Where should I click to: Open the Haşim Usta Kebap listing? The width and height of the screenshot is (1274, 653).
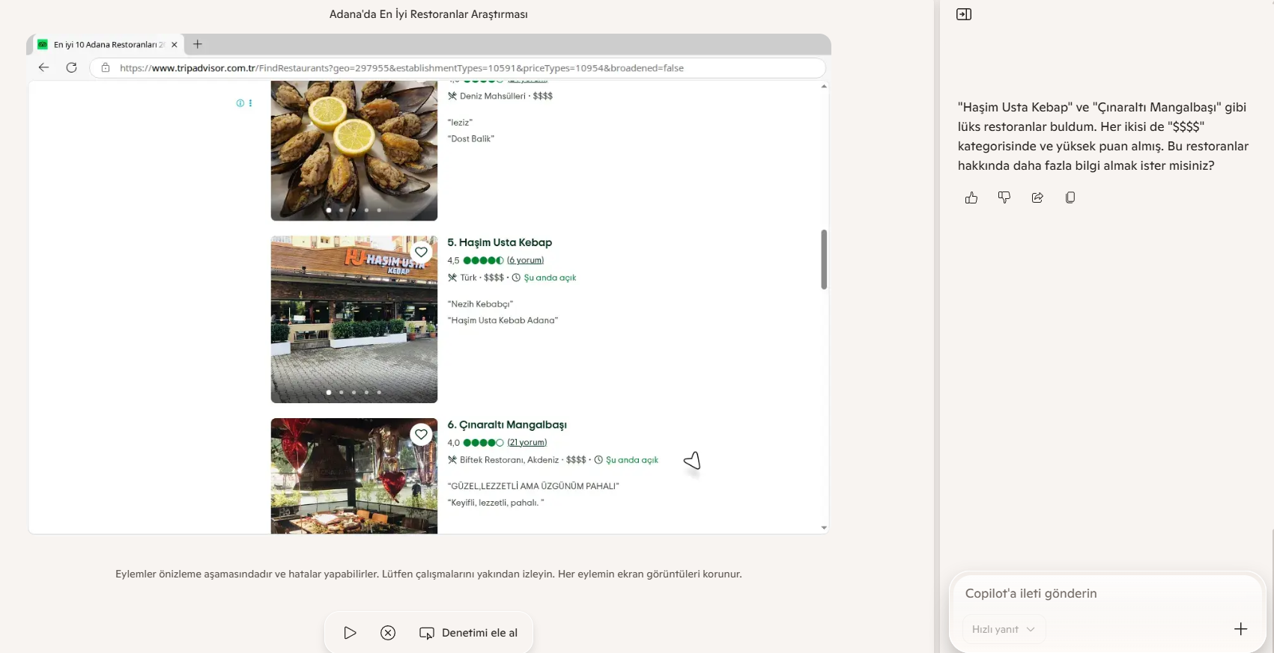(x=500, y=242)
